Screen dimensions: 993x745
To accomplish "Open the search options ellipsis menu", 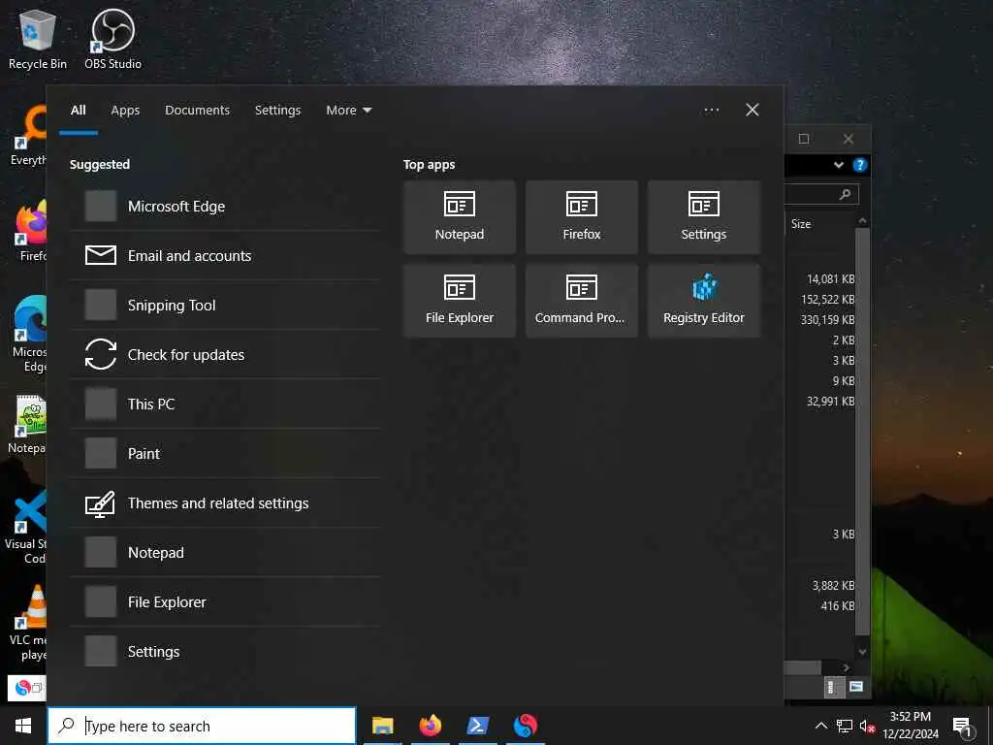I will 712,111.
